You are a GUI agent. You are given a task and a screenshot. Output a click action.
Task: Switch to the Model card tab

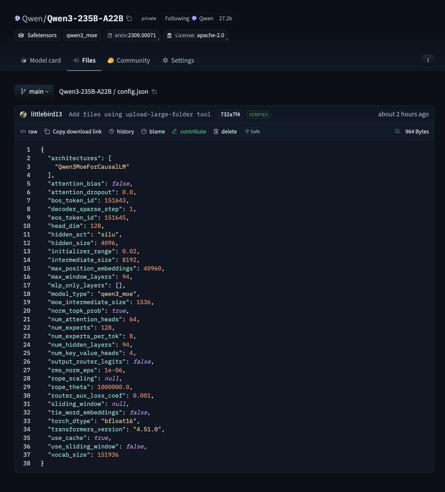click(x=41, y=60)
